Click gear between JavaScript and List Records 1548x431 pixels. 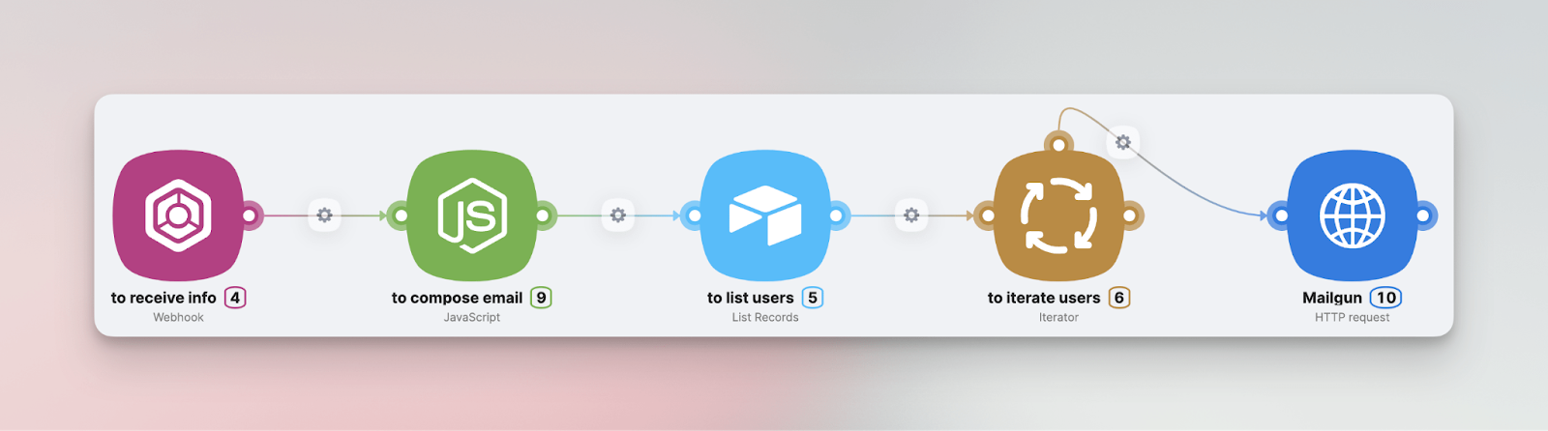[618, 215]
